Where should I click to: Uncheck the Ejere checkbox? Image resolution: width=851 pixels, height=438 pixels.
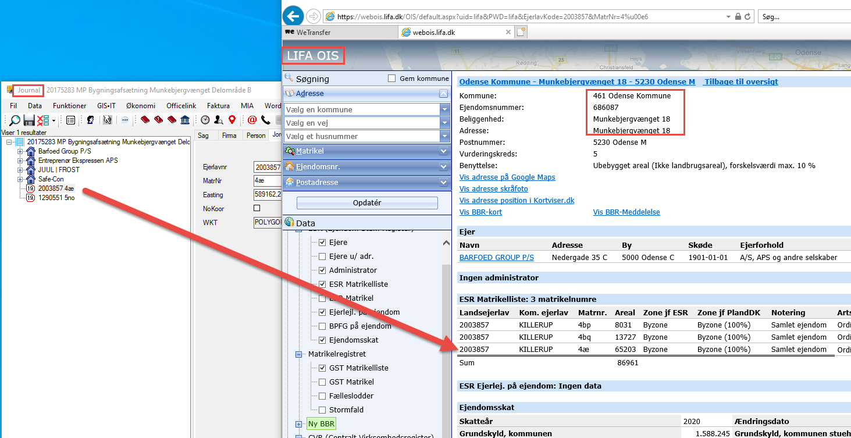coord(322,243)
